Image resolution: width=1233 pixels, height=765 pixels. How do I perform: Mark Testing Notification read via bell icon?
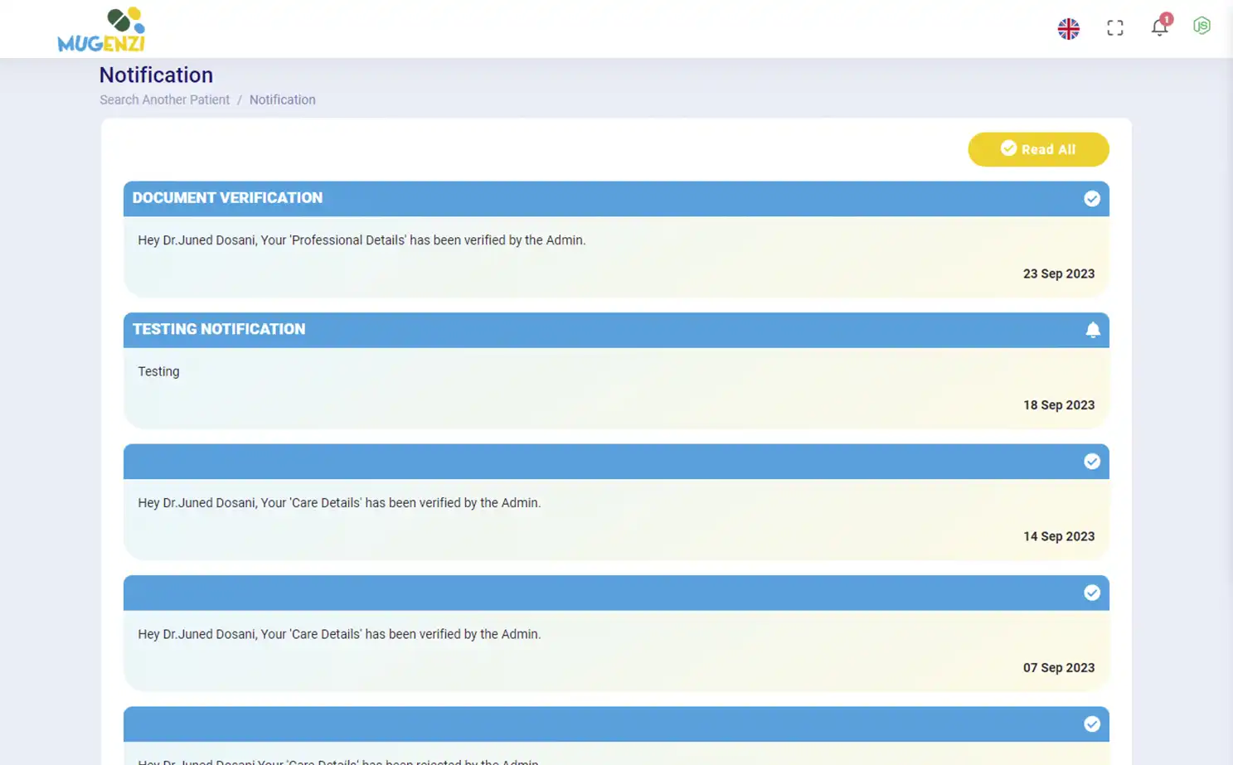(x=1092, y=330)
